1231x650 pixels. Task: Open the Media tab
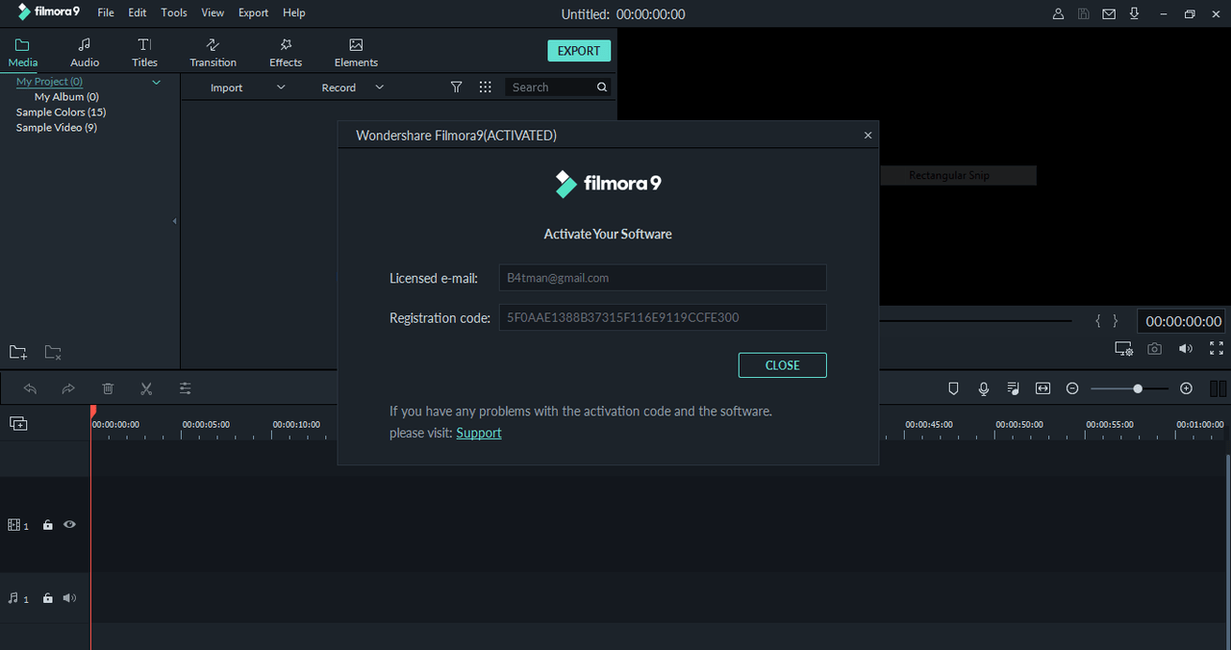tap(22, 53)
